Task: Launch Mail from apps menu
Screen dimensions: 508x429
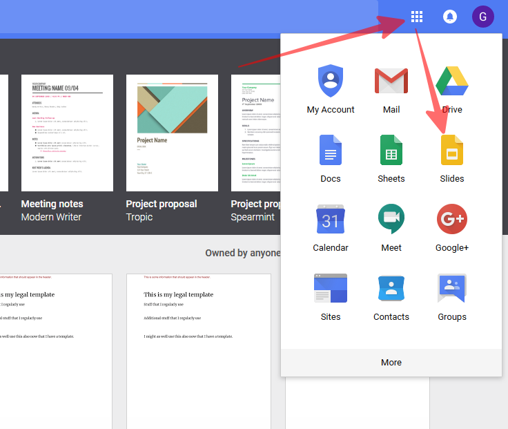Action: pyautogui.click(x=391, y=81)
